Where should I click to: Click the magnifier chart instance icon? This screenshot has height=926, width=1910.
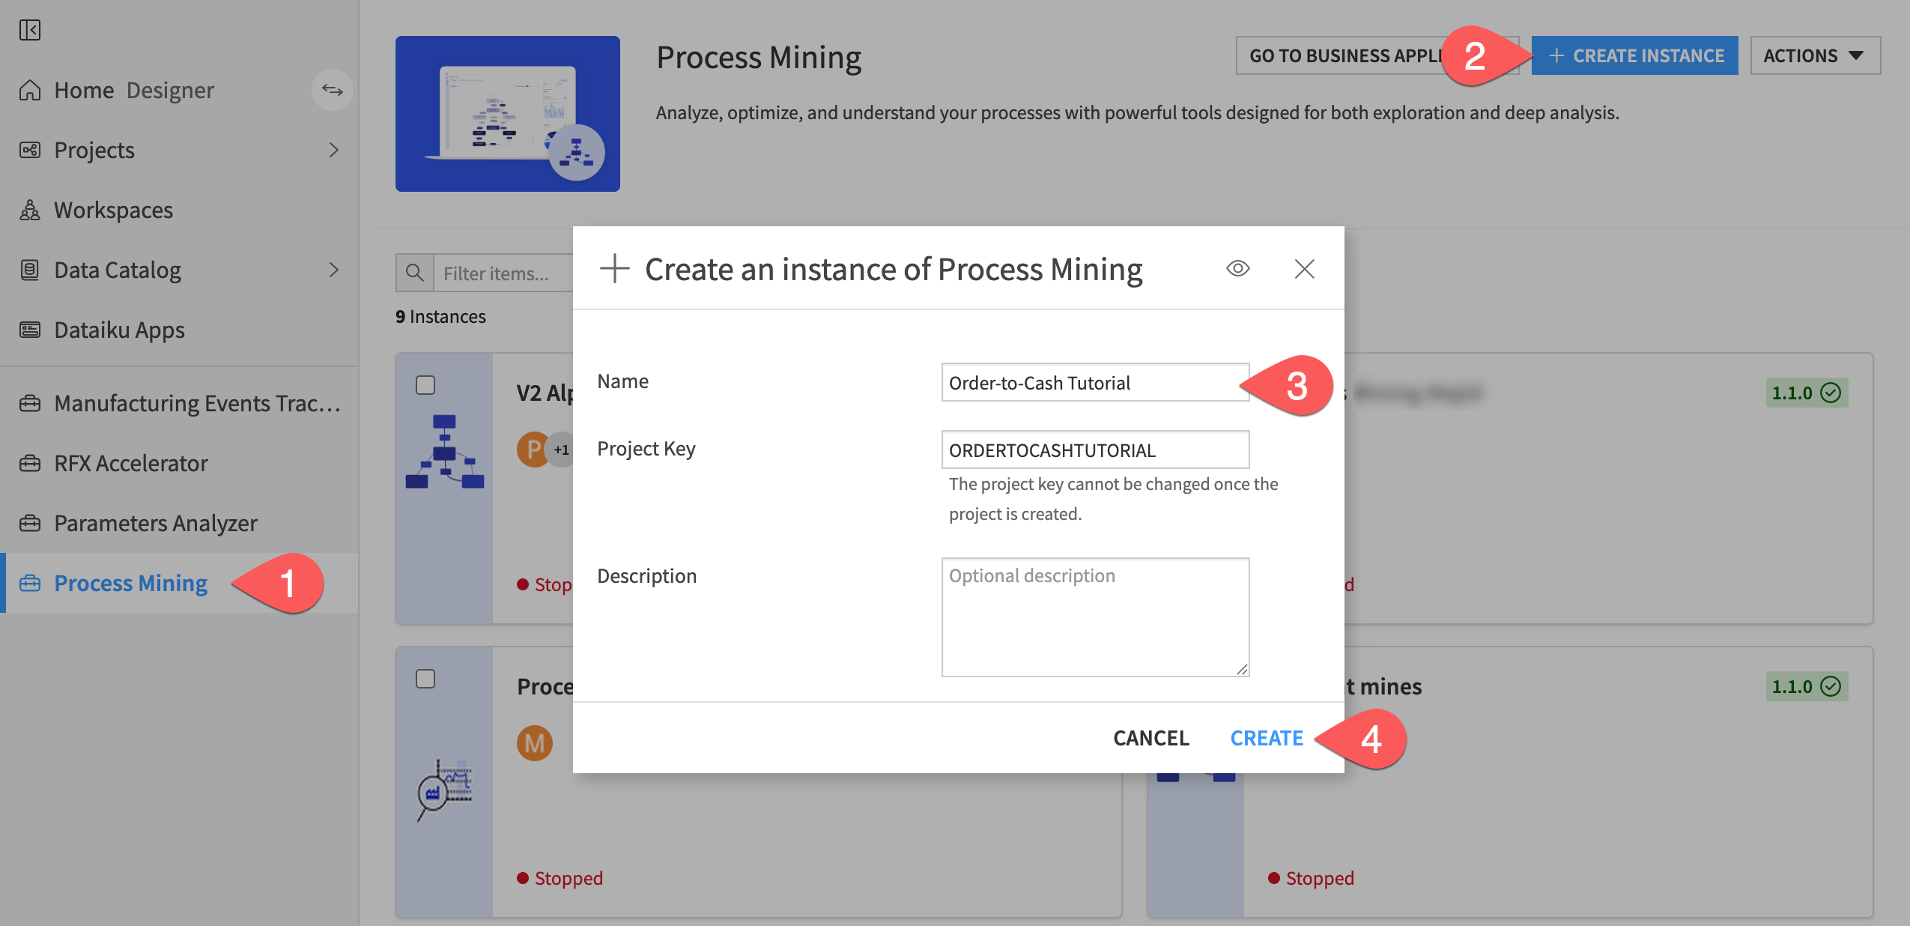click(x=445, y=790)
